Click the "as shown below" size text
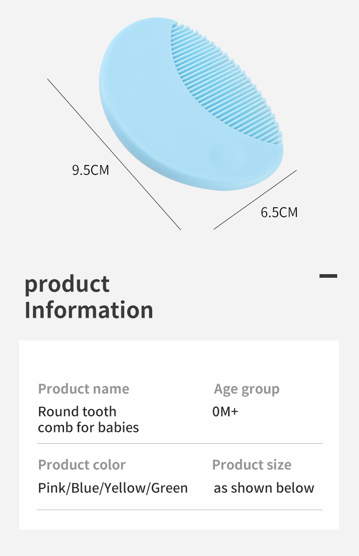359x556 pixels. [x=264, y=488]
